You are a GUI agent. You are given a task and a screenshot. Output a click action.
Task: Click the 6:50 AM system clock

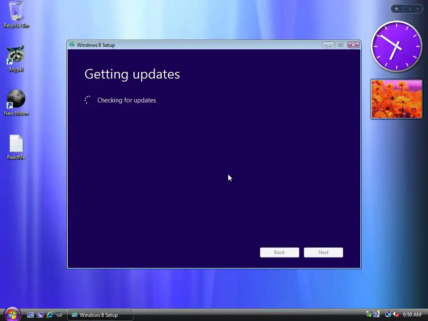click(x=412, y=314)
